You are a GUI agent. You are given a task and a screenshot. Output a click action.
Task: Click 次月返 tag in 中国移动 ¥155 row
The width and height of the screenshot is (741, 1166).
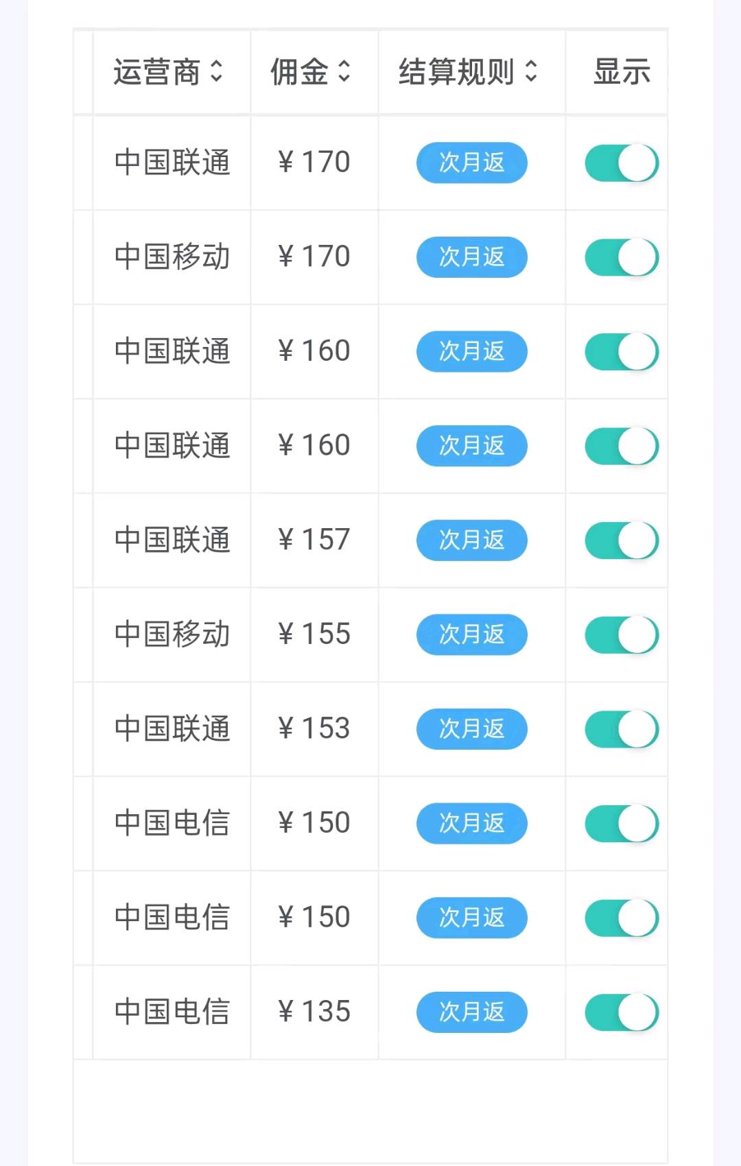tap(472, 634)
